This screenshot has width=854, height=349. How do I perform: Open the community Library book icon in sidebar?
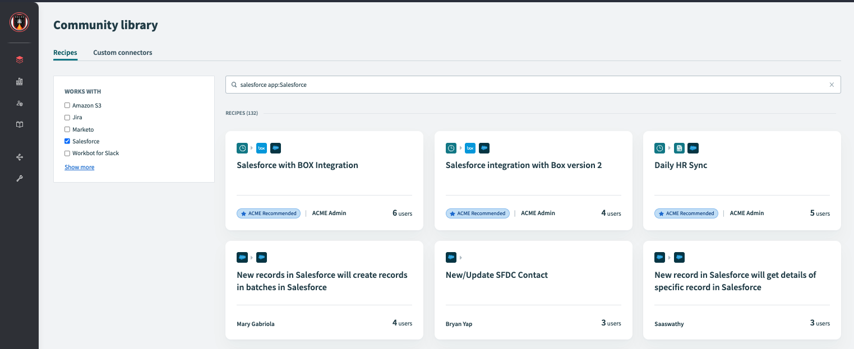19,124
